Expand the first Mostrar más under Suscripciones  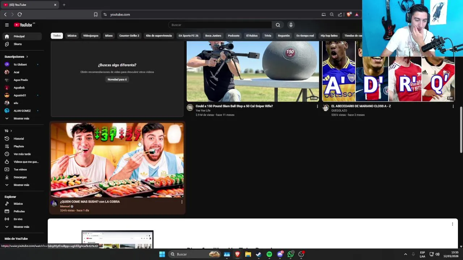click(x=22, y=118)
